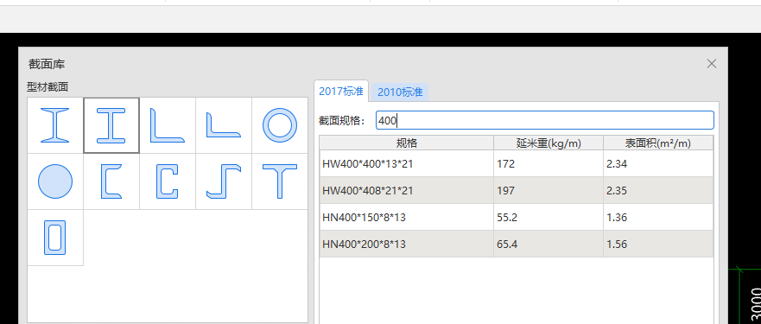Switch to the 2017标准 tab

(x=341, y=91)
